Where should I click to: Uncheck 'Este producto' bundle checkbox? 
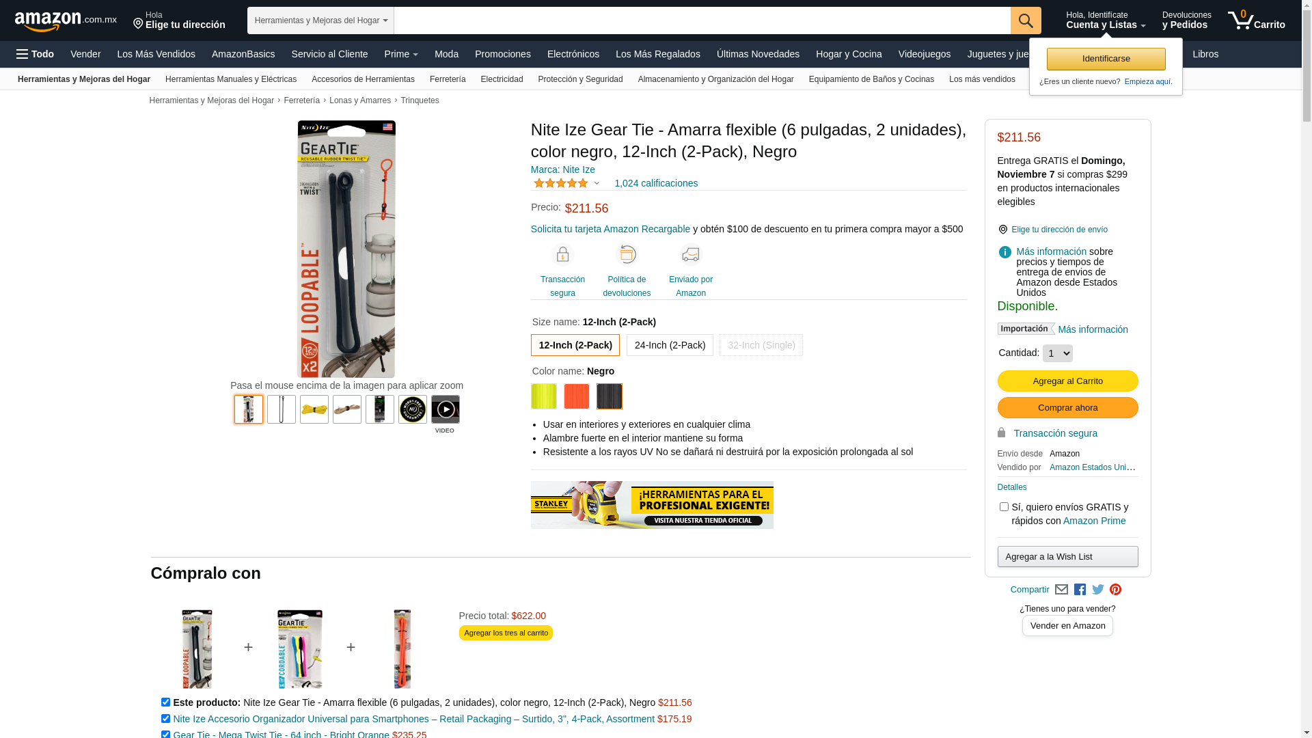click(165, 702)
